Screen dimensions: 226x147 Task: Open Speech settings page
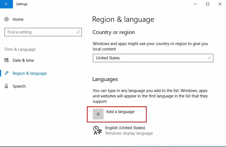pos(19,86)
